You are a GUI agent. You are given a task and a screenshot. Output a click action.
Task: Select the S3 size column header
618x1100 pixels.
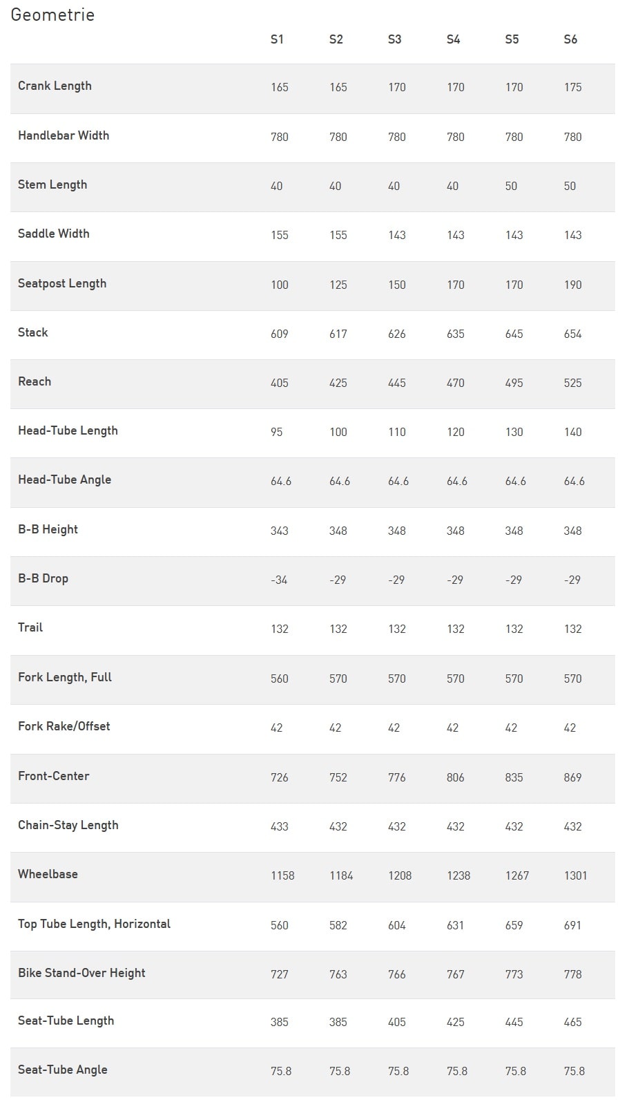(394, 39)
